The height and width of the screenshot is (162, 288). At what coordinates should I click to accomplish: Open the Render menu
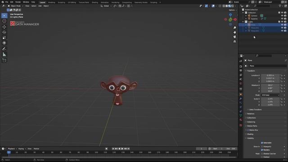(18, 2)
